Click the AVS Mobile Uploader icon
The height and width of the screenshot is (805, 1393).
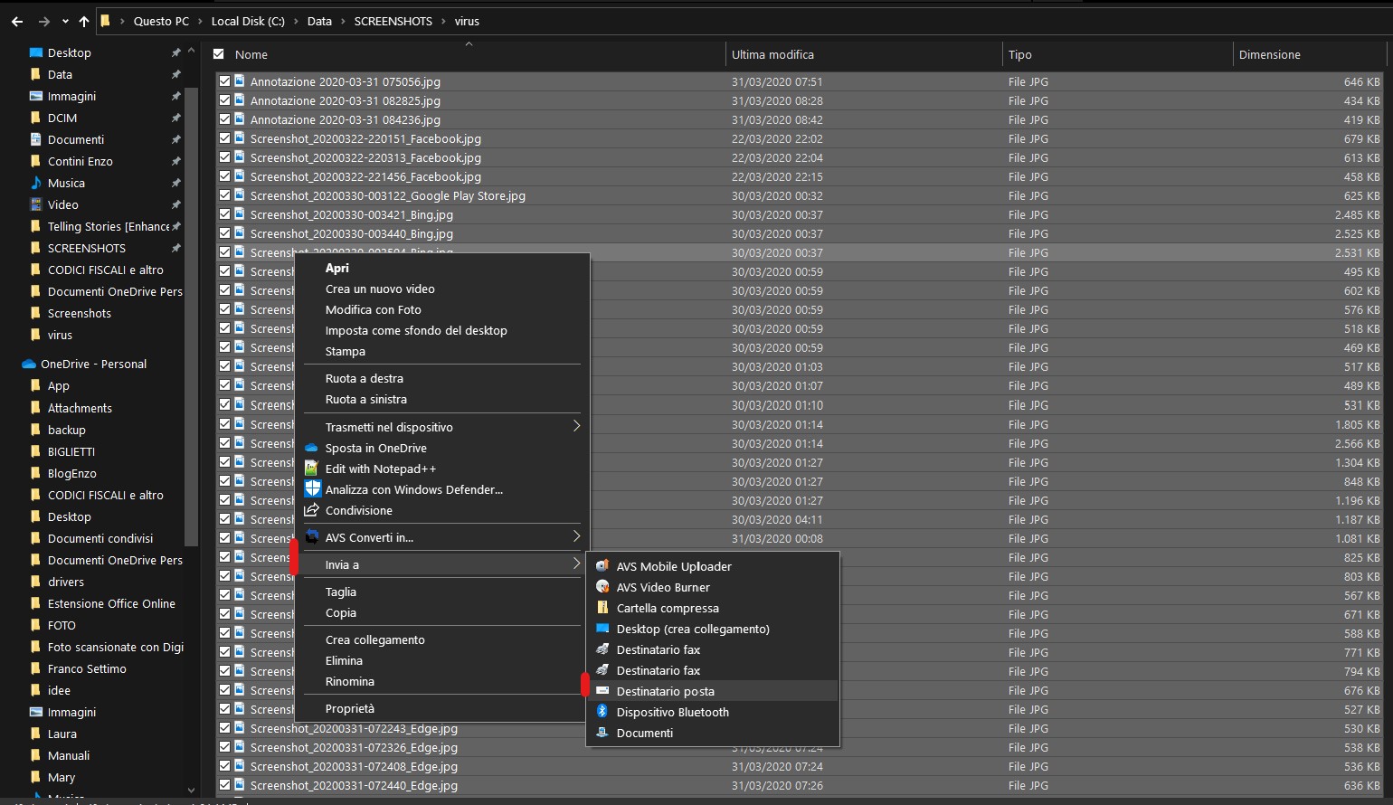coord(602,566)
